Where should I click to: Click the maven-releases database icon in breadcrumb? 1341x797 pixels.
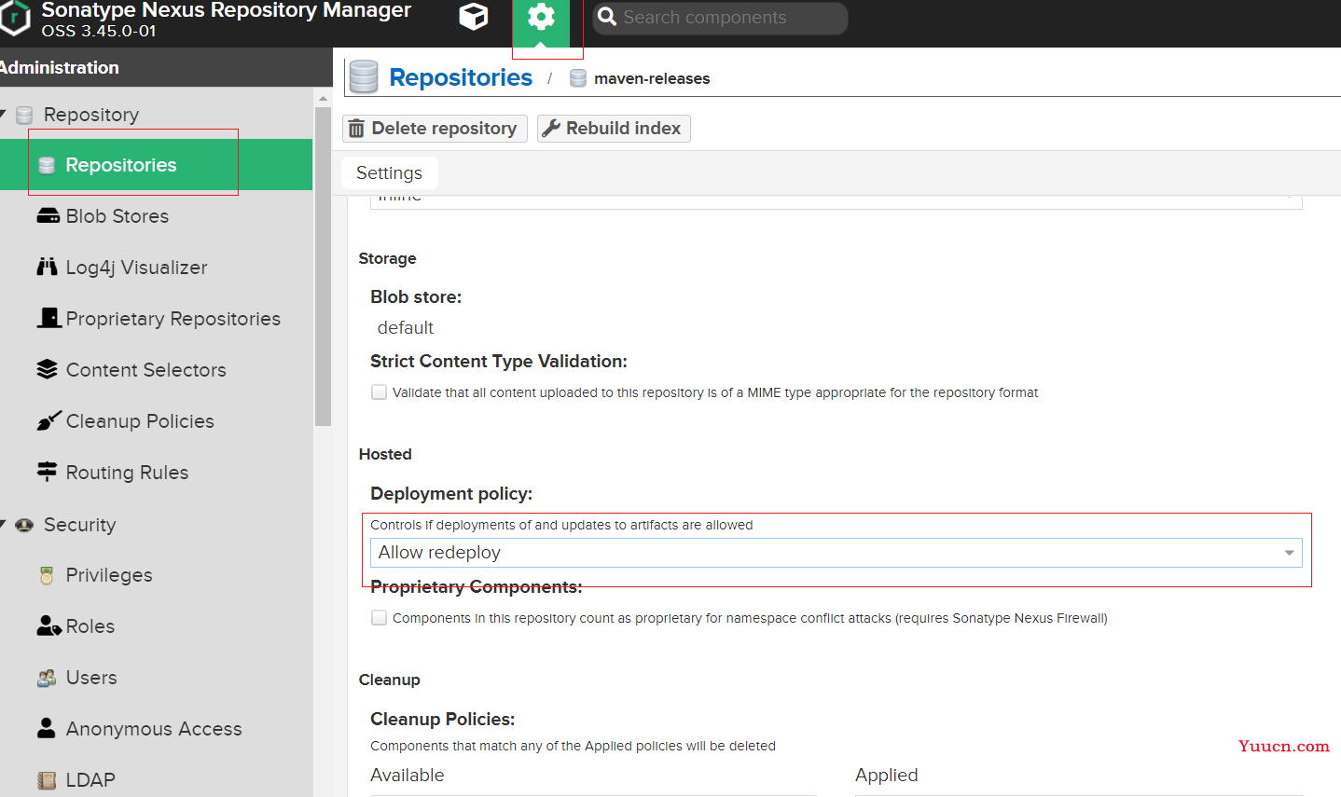[578, 78]
